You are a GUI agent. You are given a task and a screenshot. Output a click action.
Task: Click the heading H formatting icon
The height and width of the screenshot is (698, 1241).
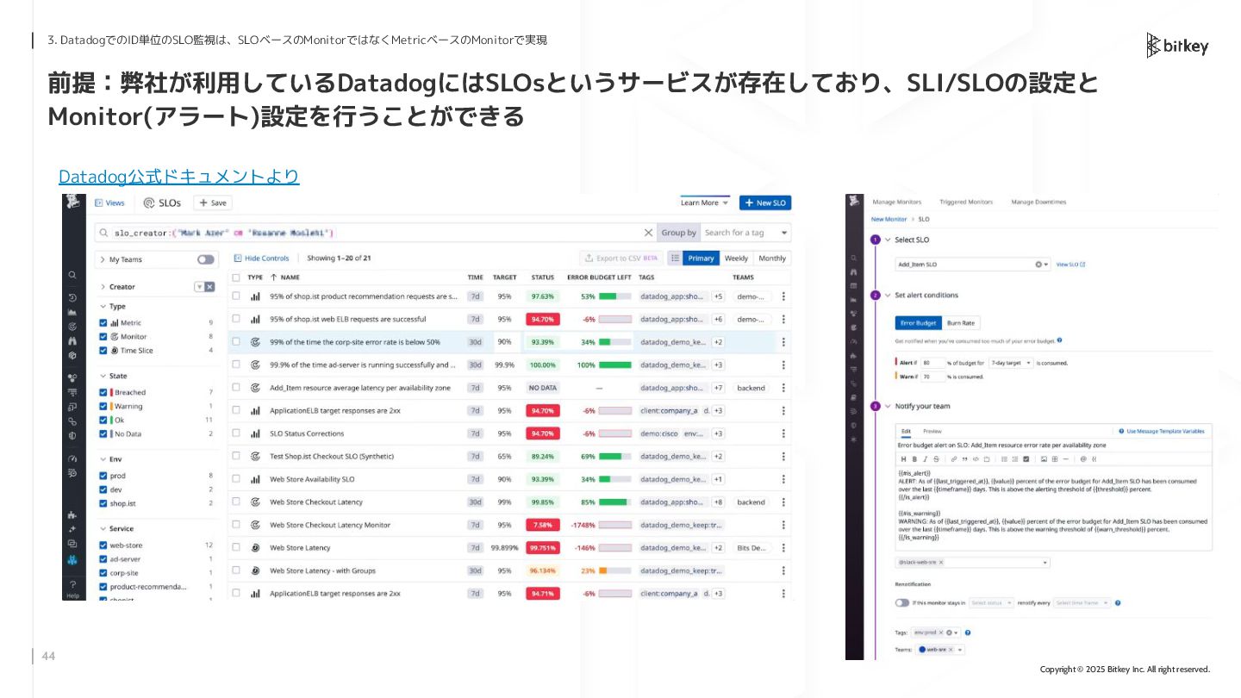pos(903,459)
